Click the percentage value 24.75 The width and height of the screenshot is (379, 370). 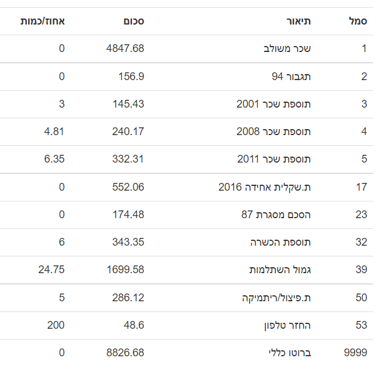coord(51,269)
